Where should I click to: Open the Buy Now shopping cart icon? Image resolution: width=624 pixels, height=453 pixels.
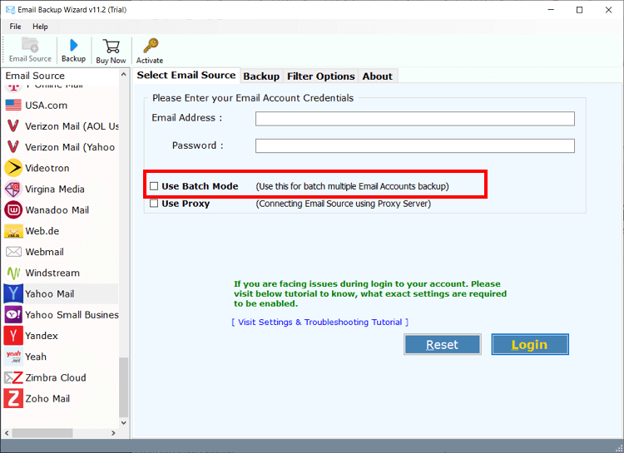111,47
